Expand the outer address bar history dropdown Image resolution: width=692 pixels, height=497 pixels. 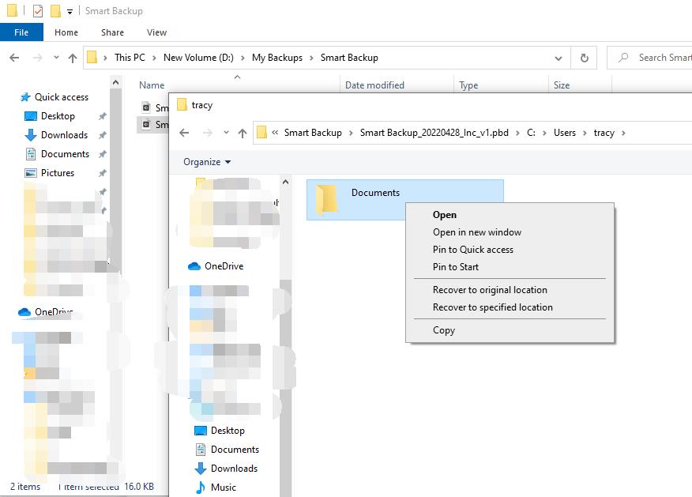coord(558,58)
